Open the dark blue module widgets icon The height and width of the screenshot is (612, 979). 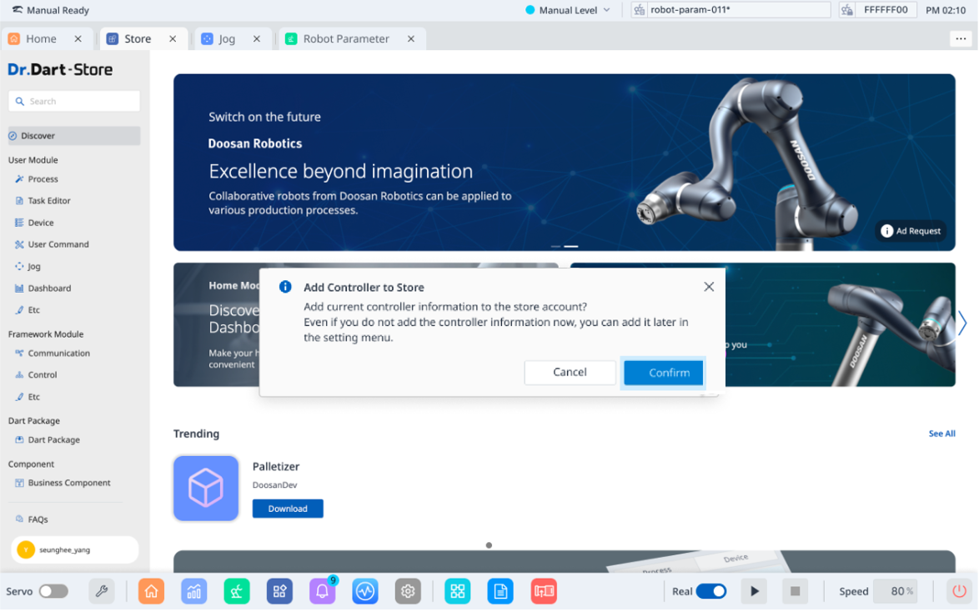pyautogui.click(x=279, y=591)
